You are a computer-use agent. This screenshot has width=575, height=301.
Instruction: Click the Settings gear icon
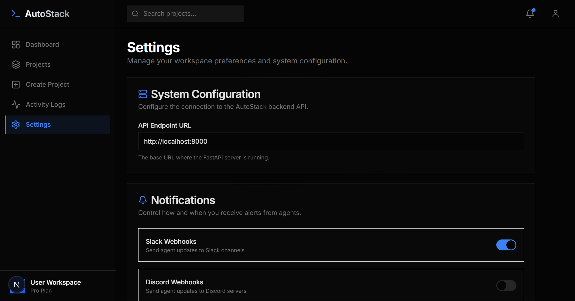click(16, 125)
